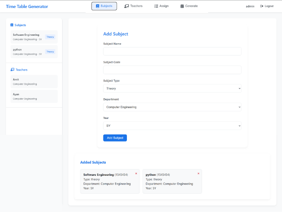Click the book icon in Subjects tab

[x=97, y=6]
